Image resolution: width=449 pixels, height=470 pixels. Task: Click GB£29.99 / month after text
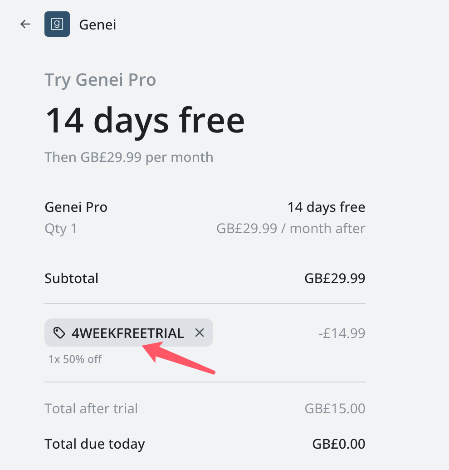(x=291, y=228)
